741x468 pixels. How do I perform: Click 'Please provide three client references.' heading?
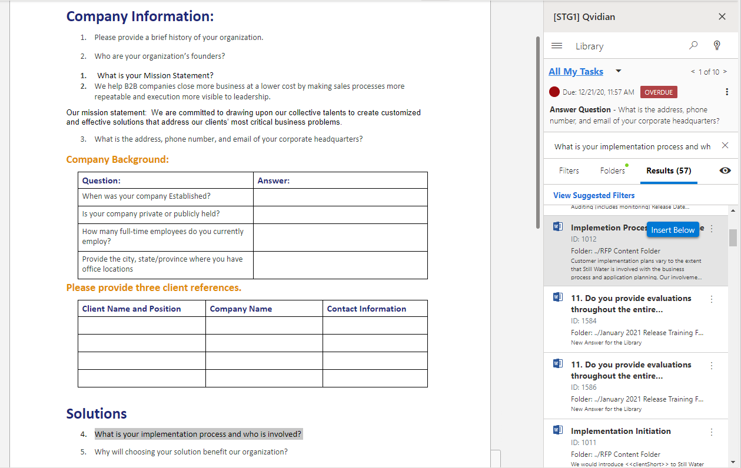click(154, 288)
